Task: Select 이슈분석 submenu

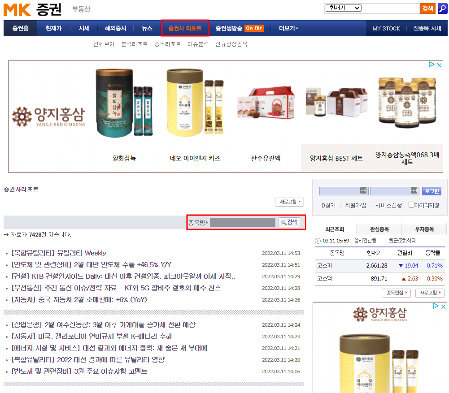Action: pos(198,44)
